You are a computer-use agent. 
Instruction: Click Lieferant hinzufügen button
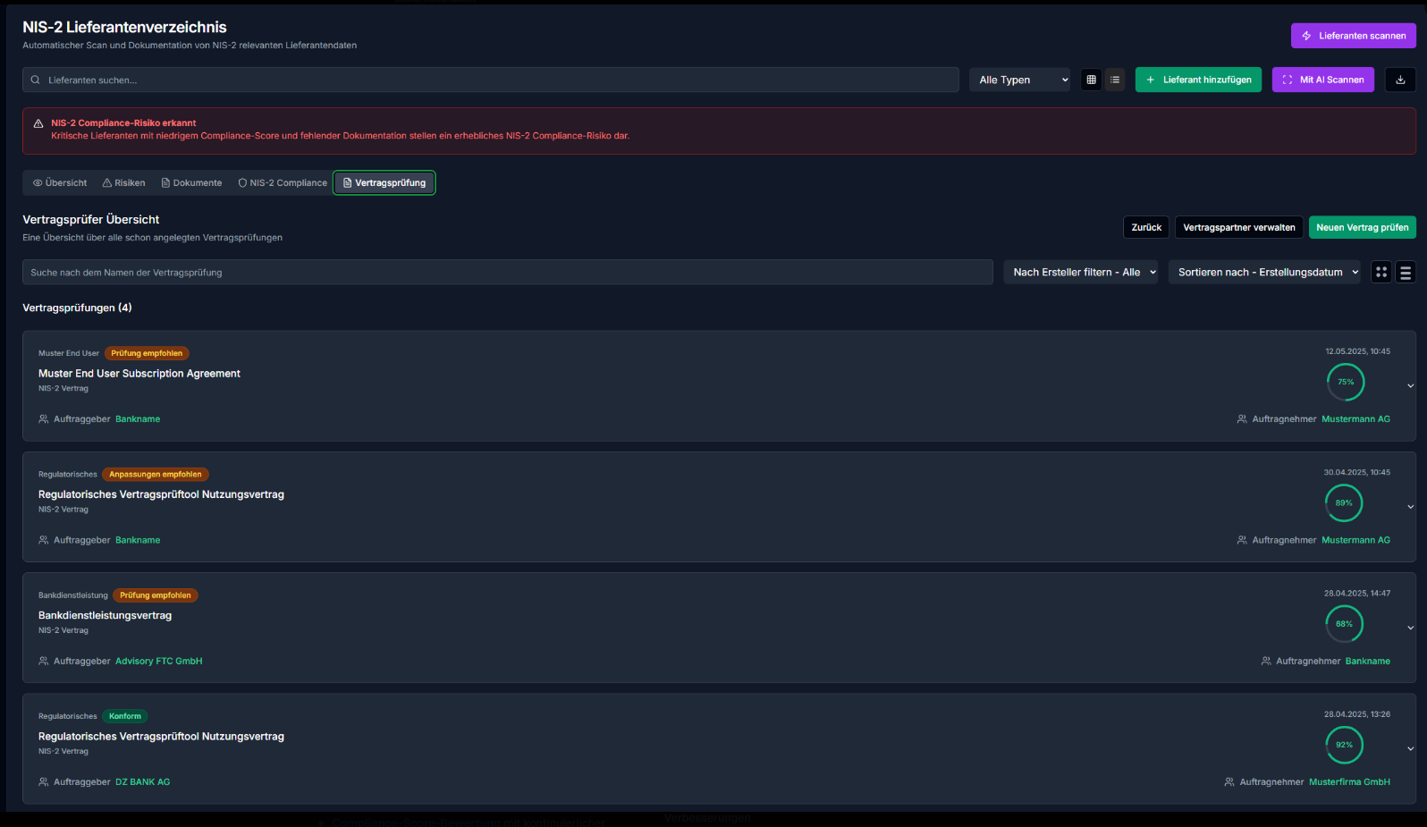1199,80
